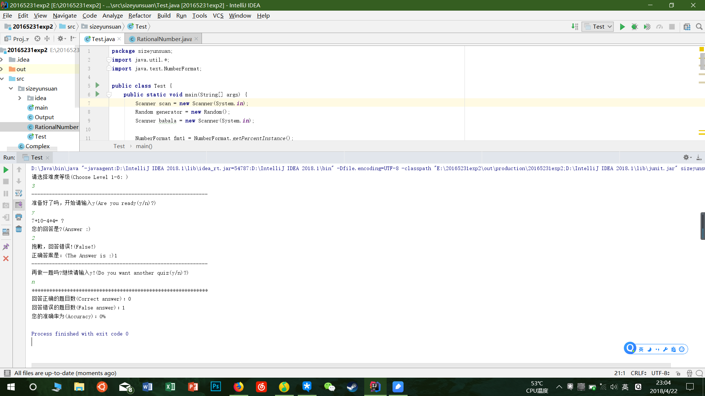Open Windows Start menu

11,387
